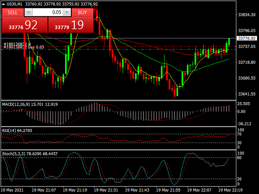Click the sell price 33776 92 panel
The height and width of the screenshot is (194, 259).
coord(25,25)
